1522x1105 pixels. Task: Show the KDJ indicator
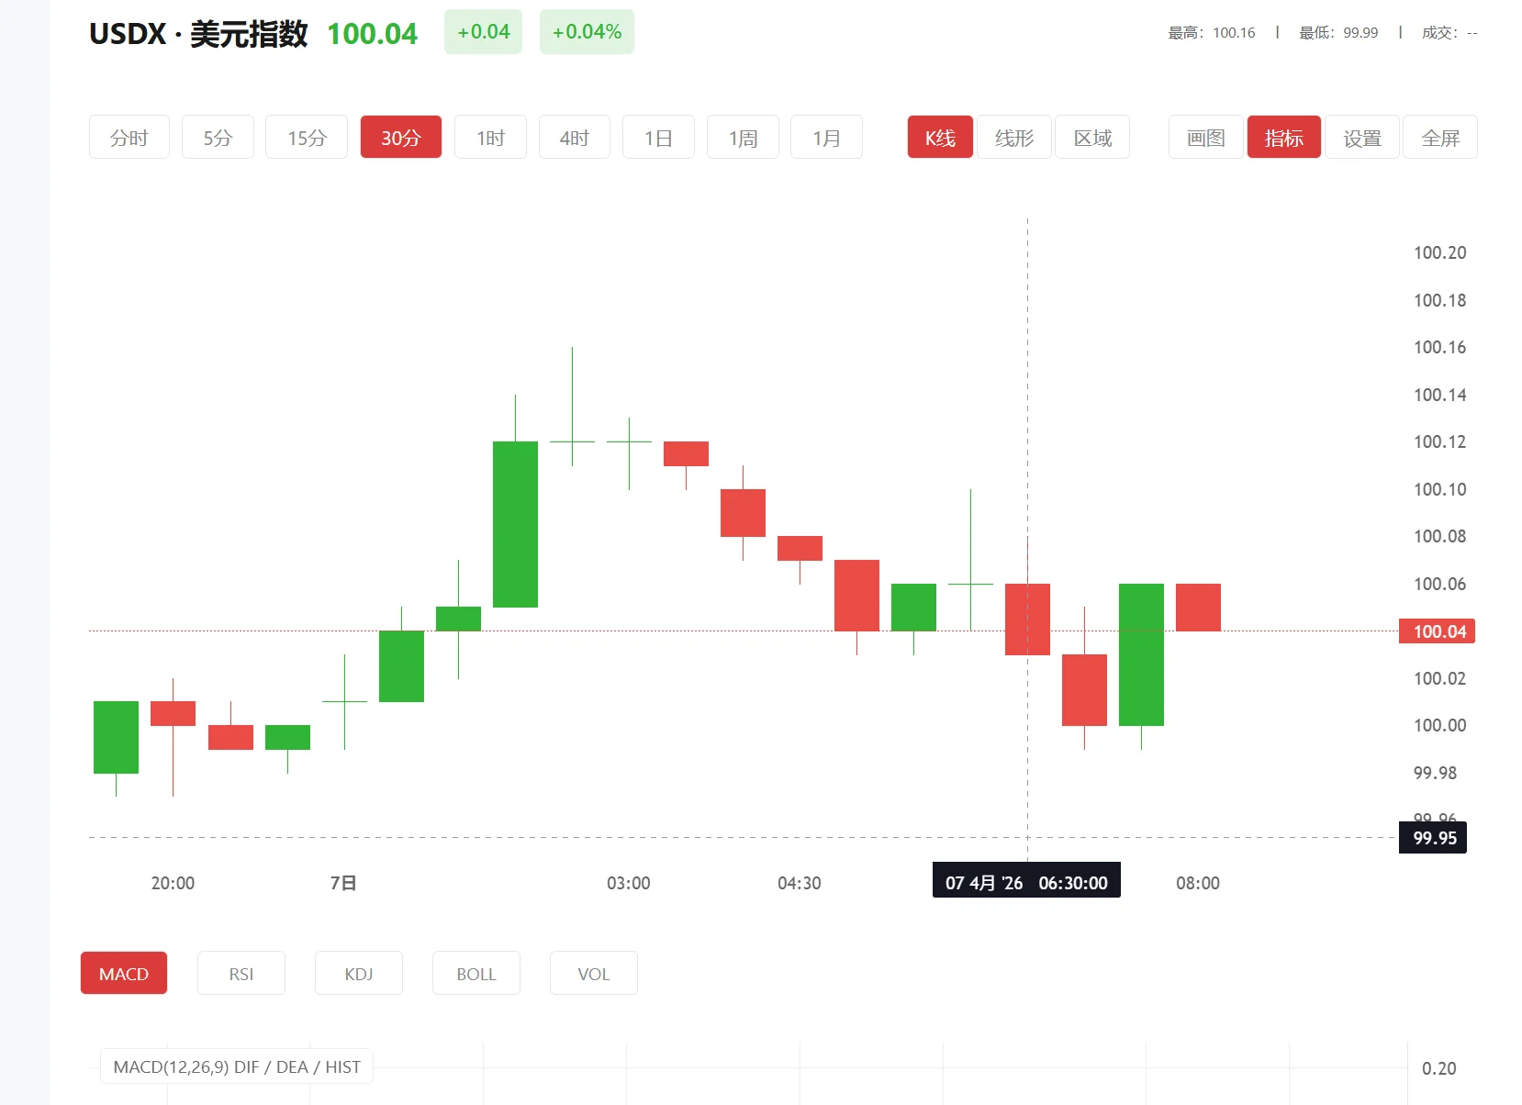click(359, 974)
